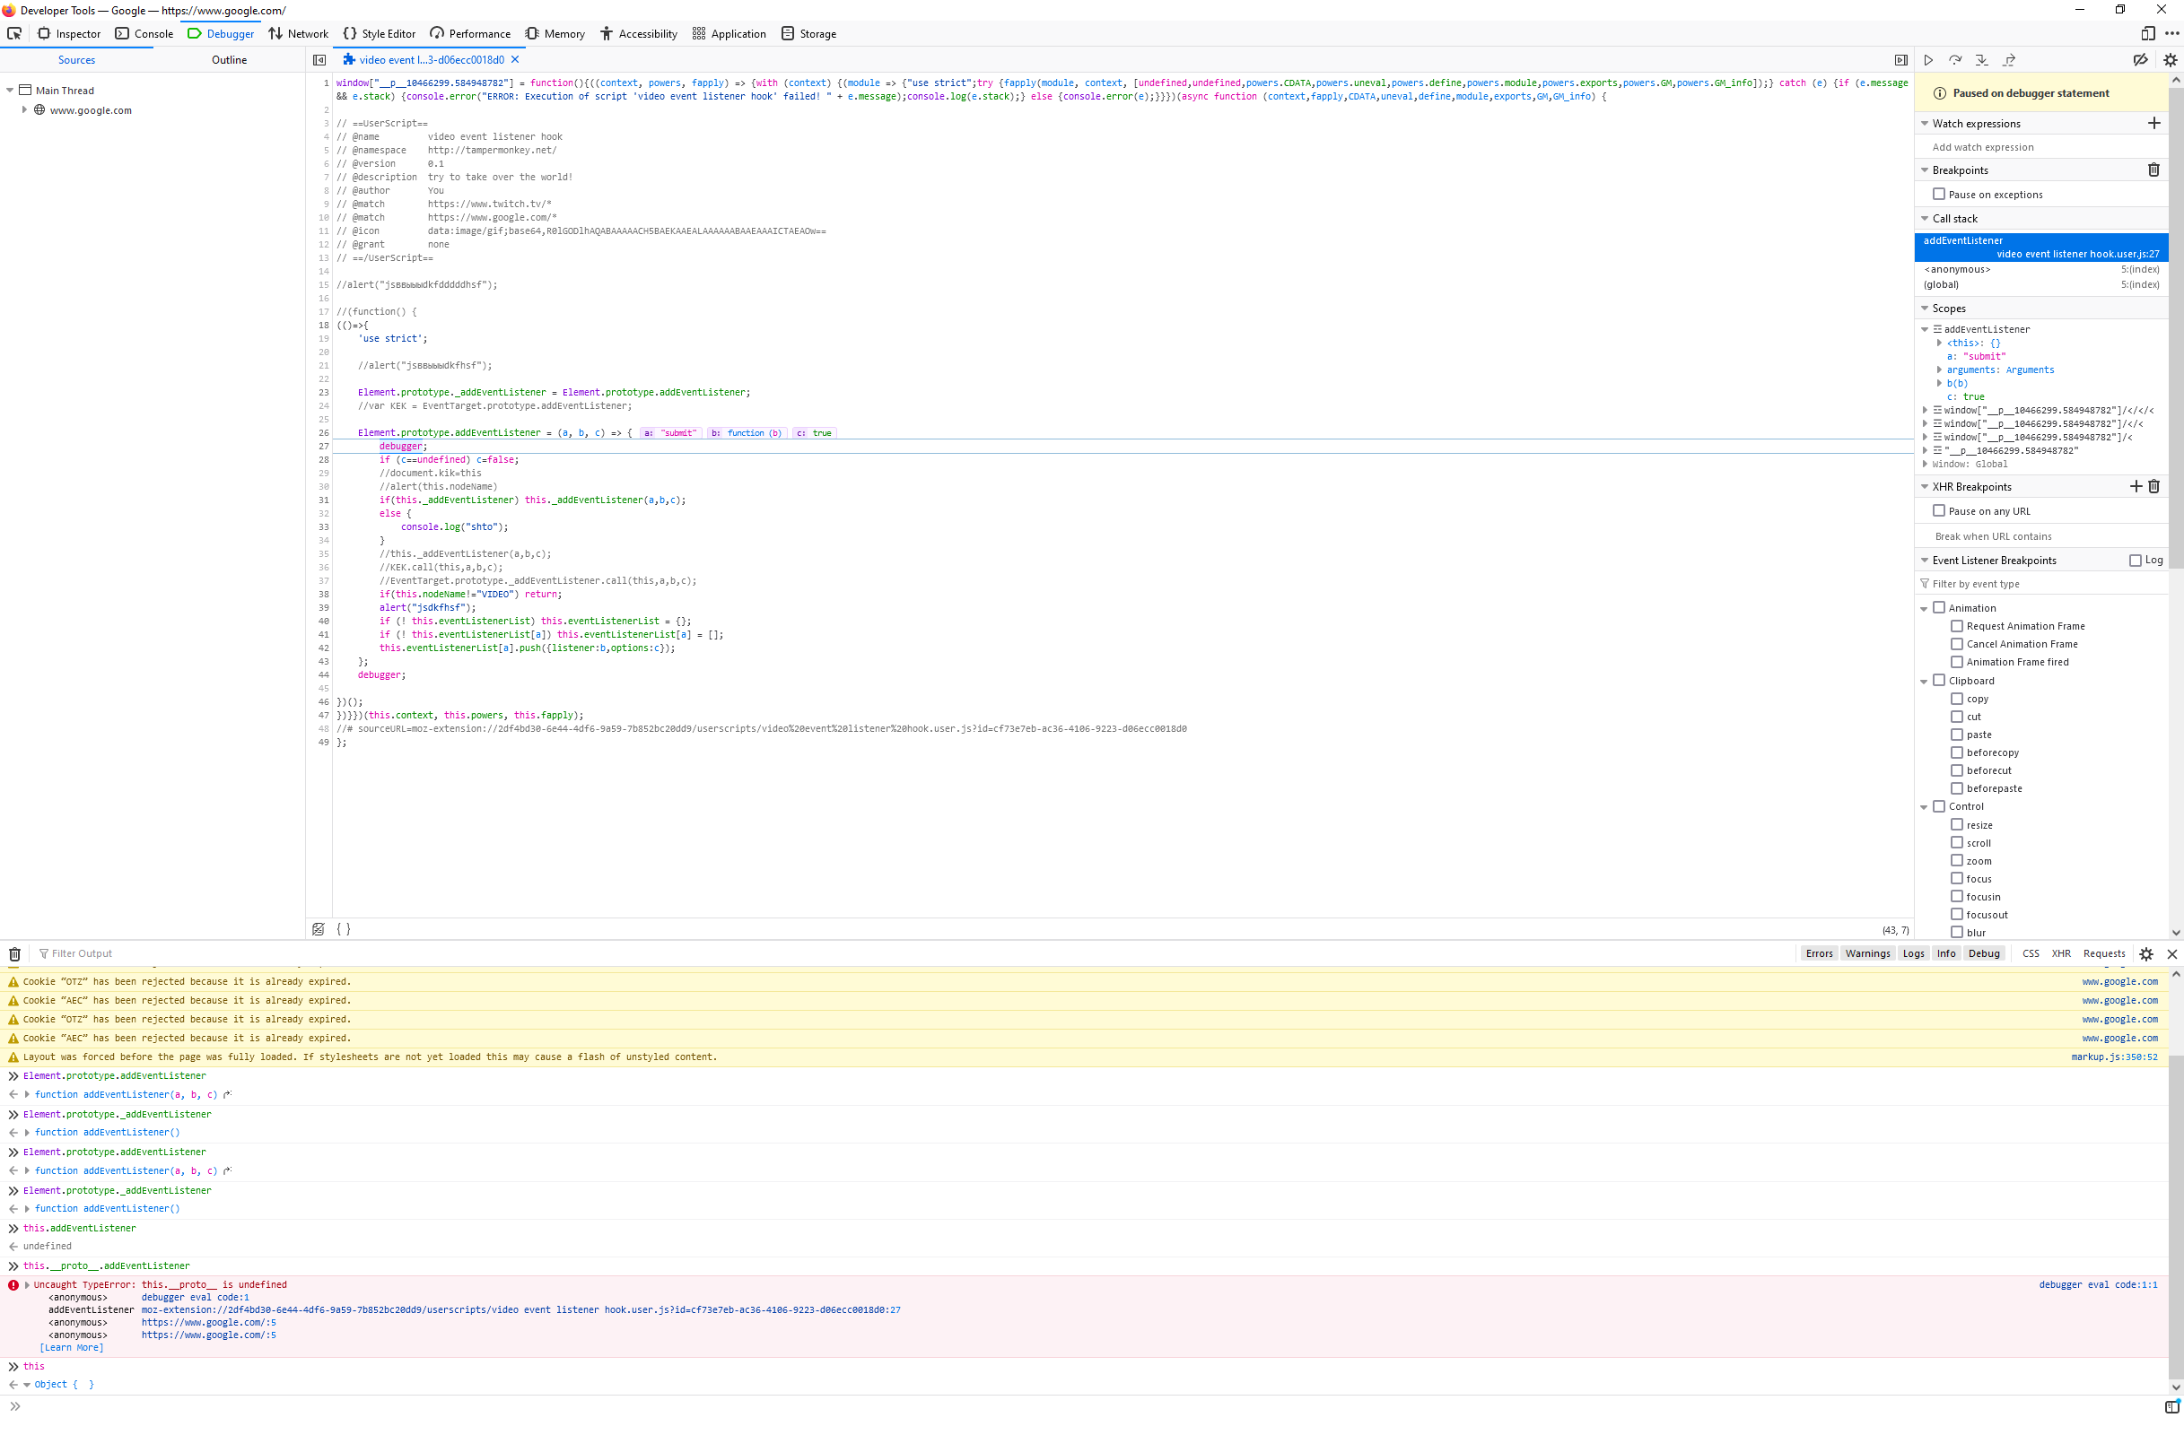Click the Filter Output field

[83, 953]
